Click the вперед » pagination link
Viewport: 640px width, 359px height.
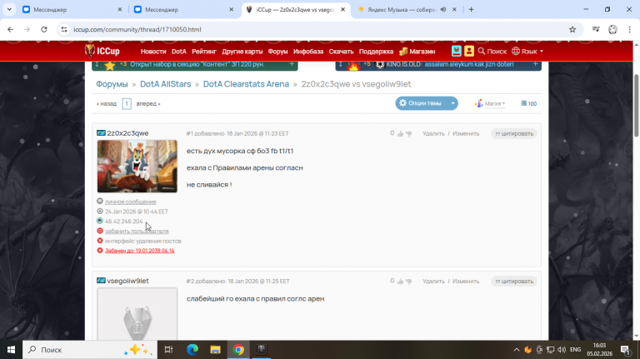(x=148, y=103)
